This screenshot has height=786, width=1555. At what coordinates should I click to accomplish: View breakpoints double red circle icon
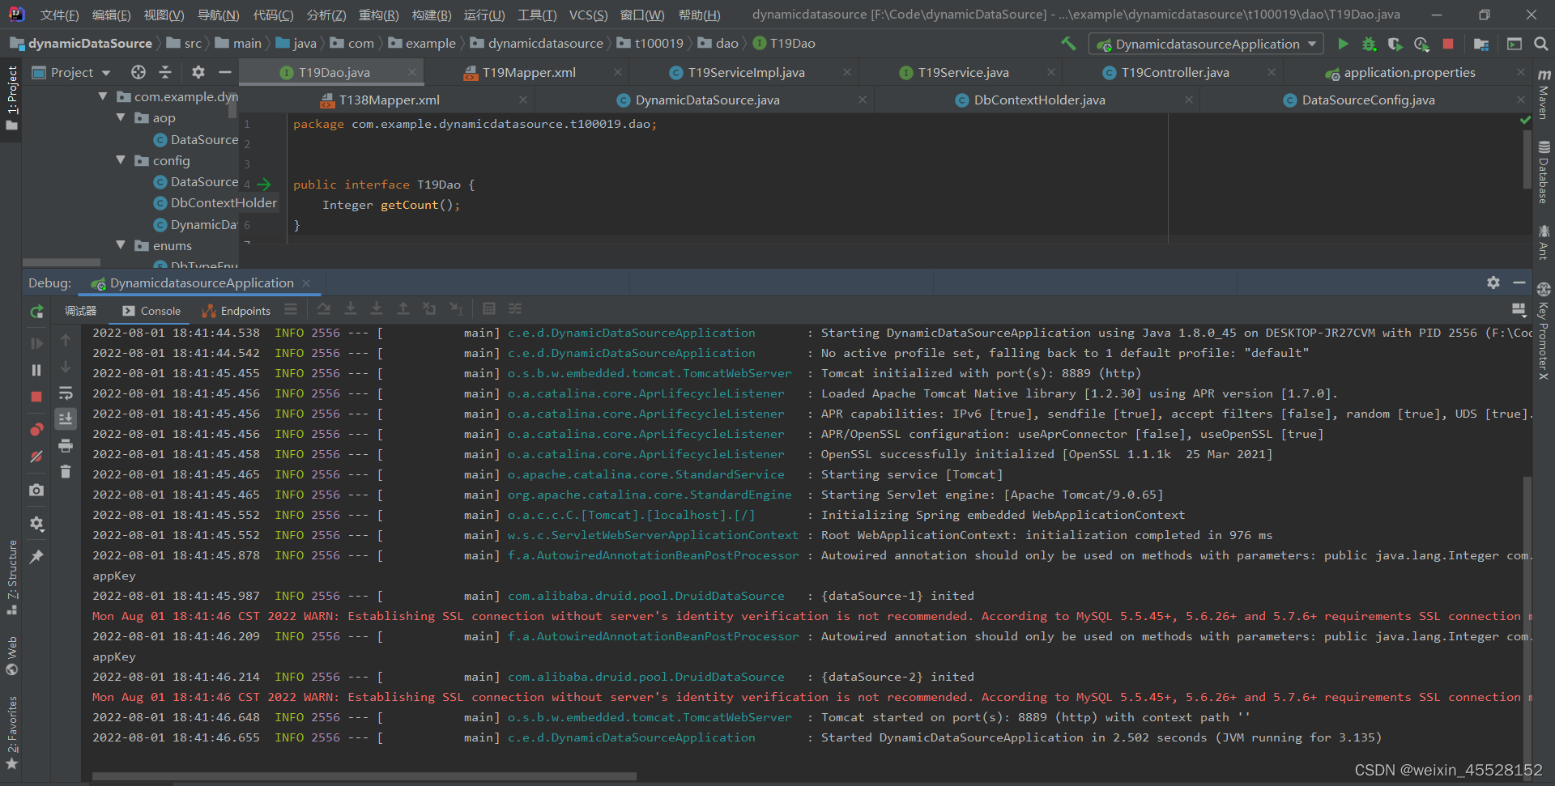(36, 429)
